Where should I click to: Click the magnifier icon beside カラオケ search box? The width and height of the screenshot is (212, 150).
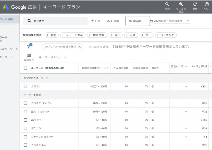click(29, 21)
